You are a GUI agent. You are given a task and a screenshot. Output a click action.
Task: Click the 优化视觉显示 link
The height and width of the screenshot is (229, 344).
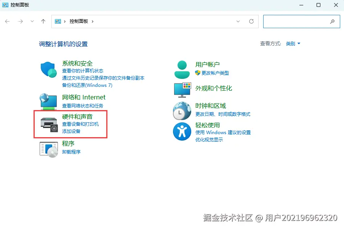[x=209, y=140]
